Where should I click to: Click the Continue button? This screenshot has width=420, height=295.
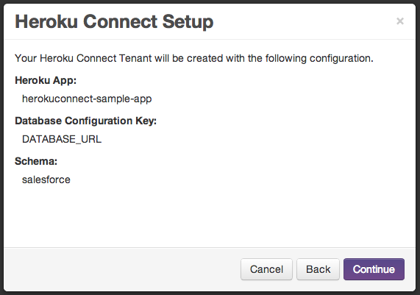coord(374,269)
